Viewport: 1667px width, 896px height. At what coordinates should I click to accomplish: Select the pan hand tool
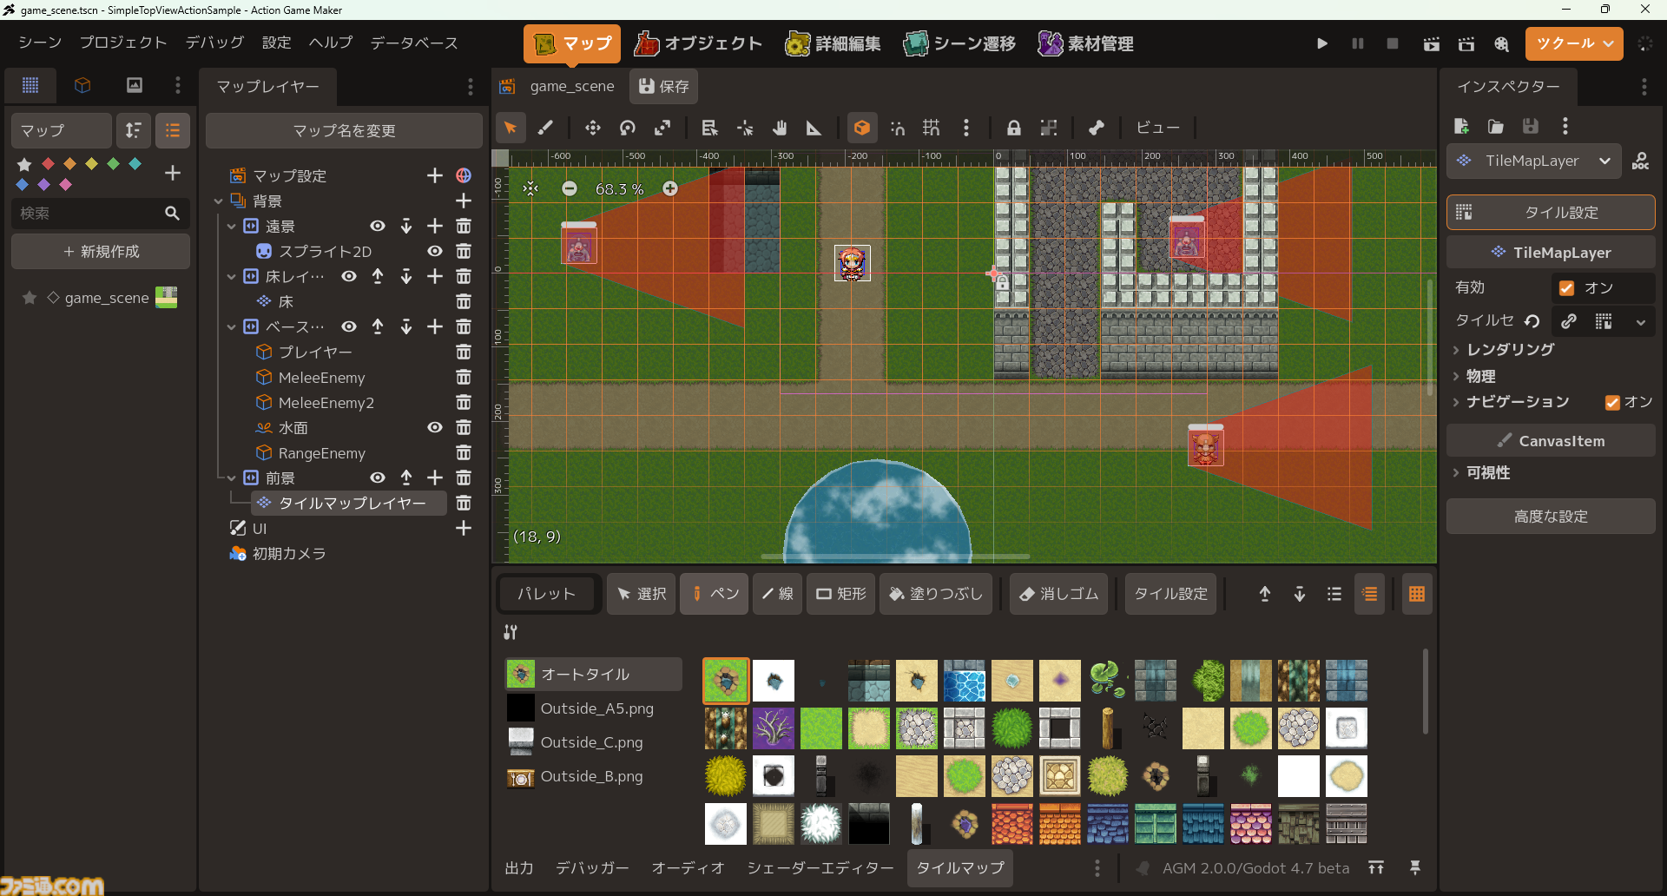(x=780, y=128)
